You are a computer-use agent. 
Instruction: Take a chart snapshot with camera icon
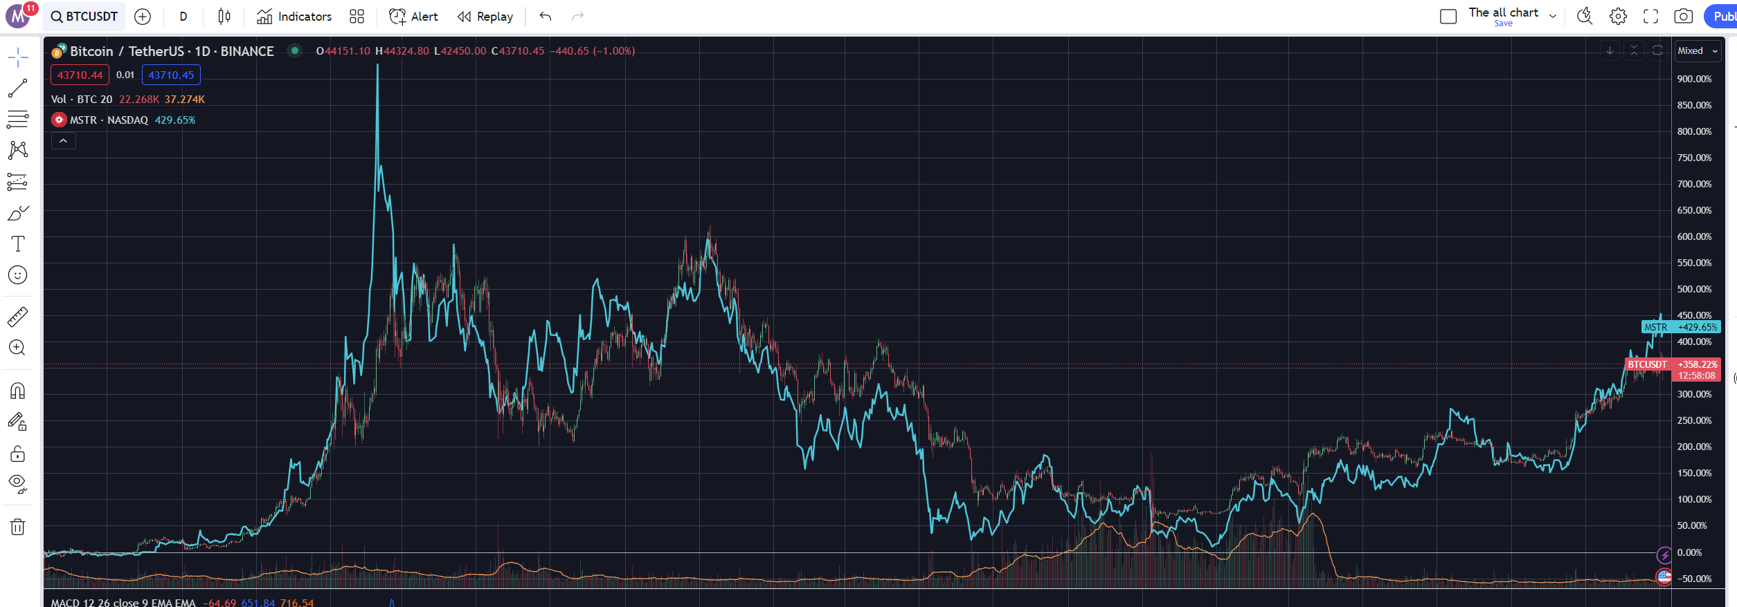pyautogui.click(x=1683, y=17)
